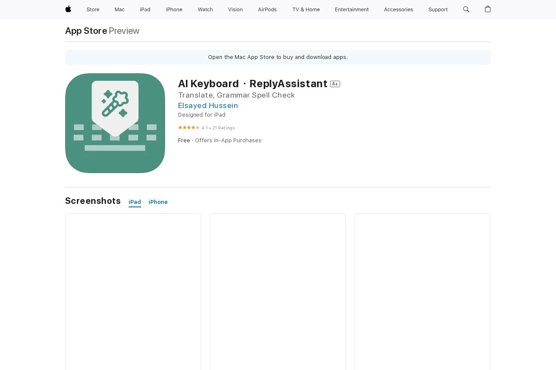Click 'Translate, Grammar Spell Check' subtitle
The width and height of the screenshot is (556, 370).
[x=236, y=95]
